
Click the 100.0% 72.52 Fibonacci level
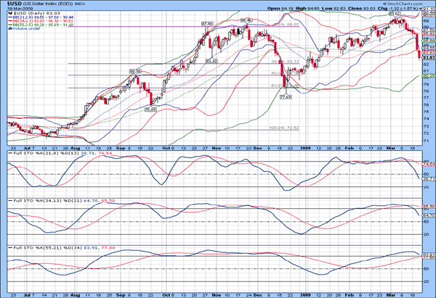coord(283,128)
